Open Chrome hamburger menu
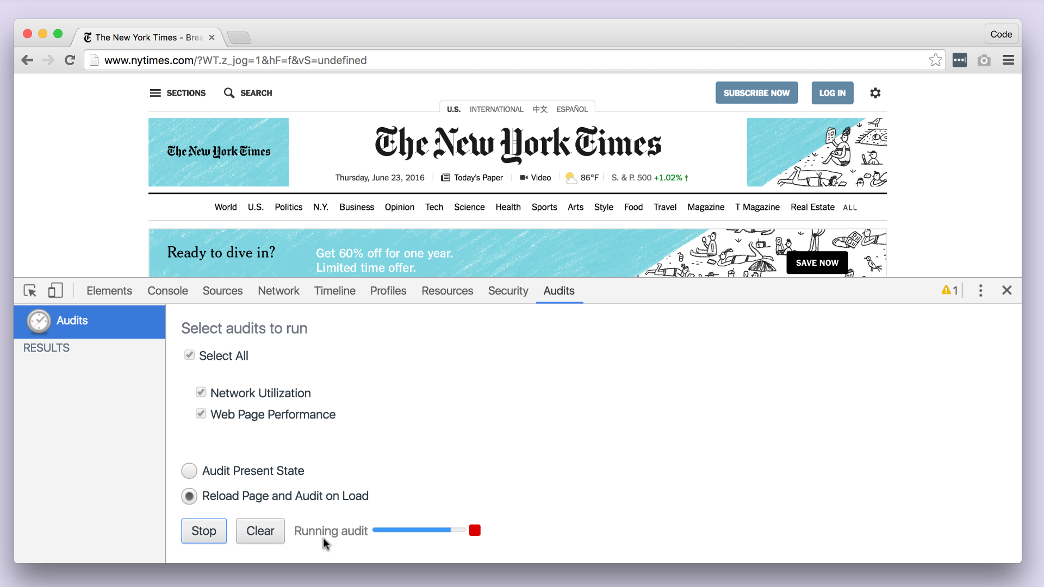Viewport: 1044px width, 587px height. (x=1008, y=60)
